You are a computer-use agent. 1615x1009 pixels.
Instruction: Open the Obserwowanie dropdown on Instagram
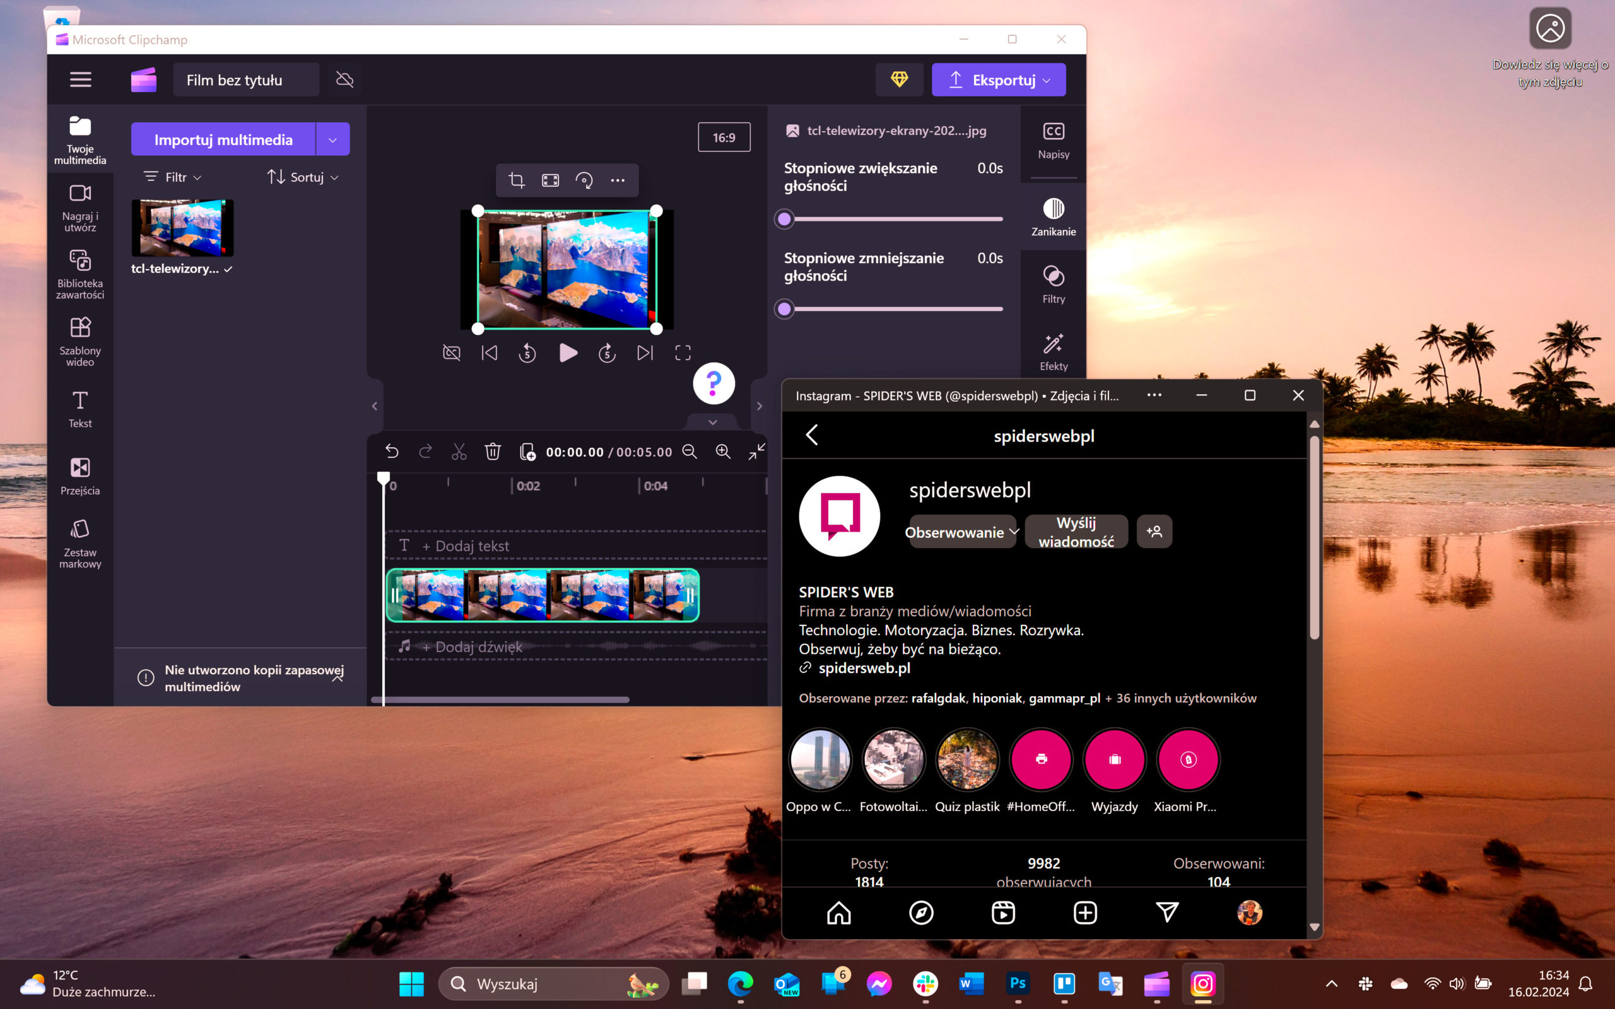[962, 532]
